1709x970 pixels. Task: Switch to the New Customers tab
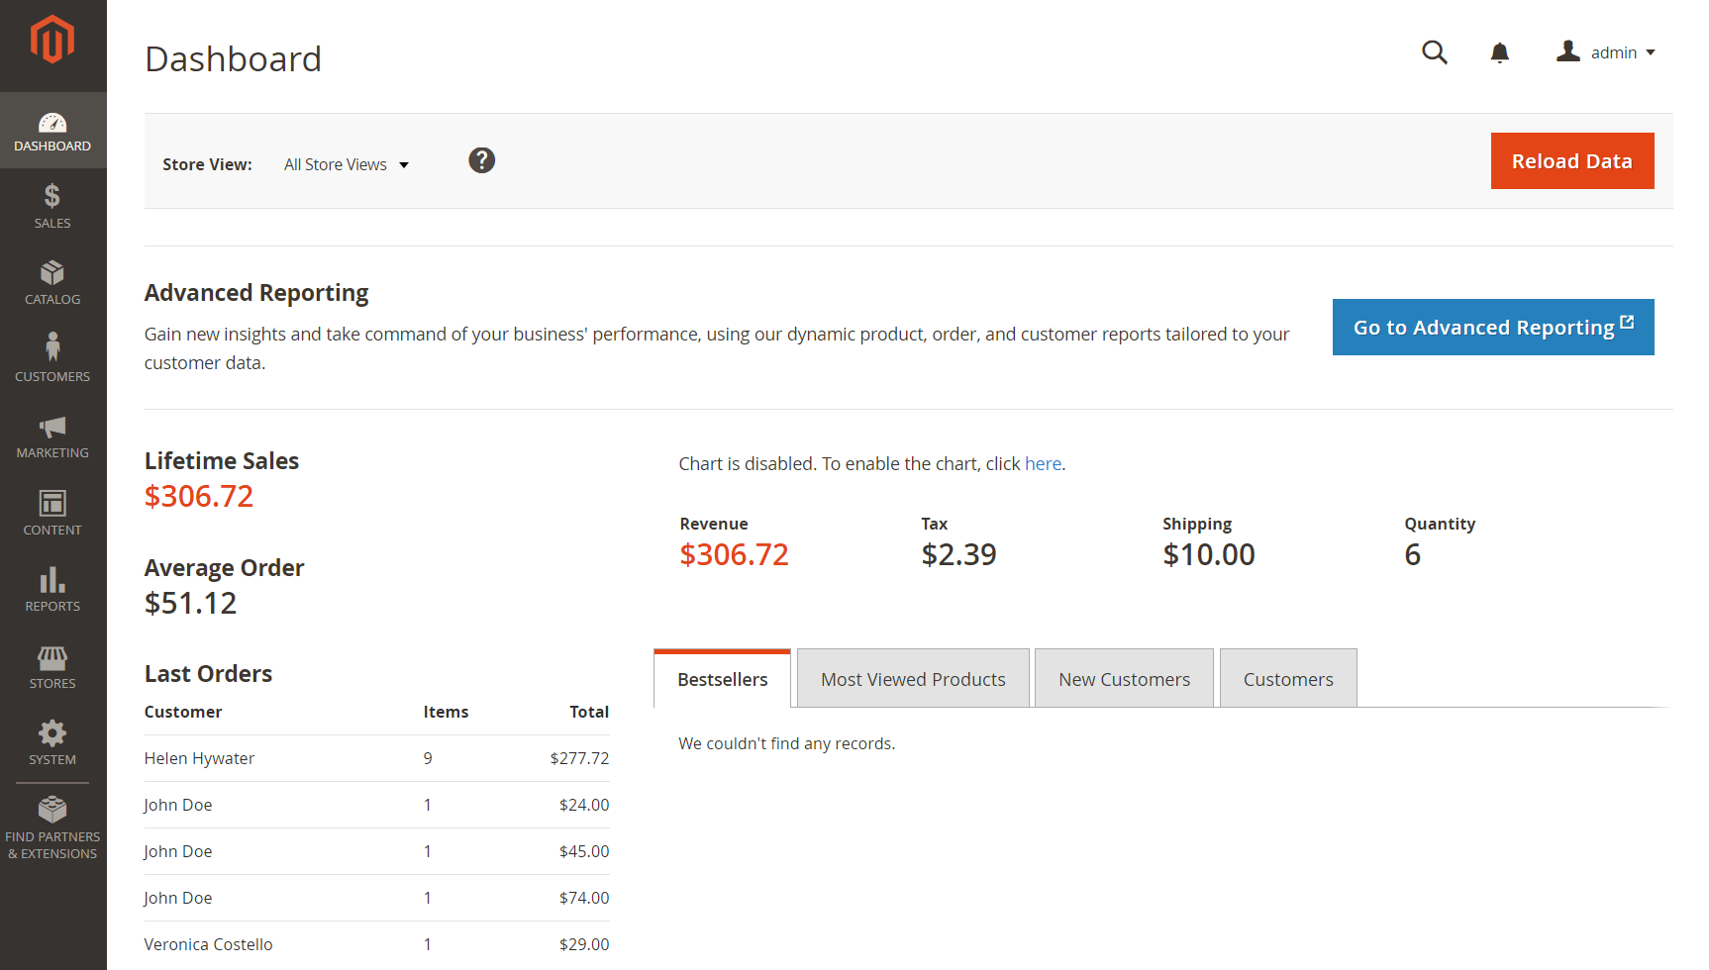tap(1124, 678)
